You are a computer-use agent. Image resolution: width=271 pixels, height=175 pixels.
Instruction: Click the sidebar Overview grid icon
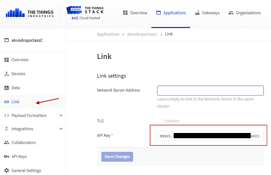(x=7, y=60)
